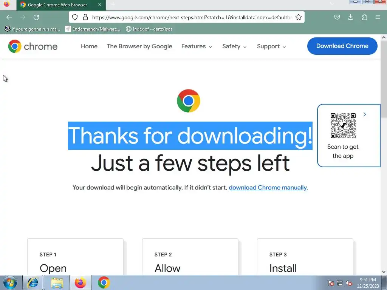Switch to Firefox in the taskbar
This screenshot has width=387, height=290.
[x=80, y=282]
